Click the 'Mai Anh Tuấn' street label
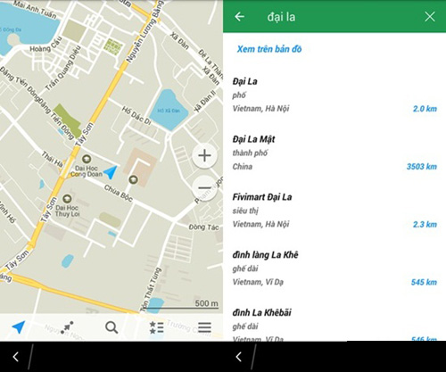Viewport: 446px width, 372px height. (x=35, y=9)
